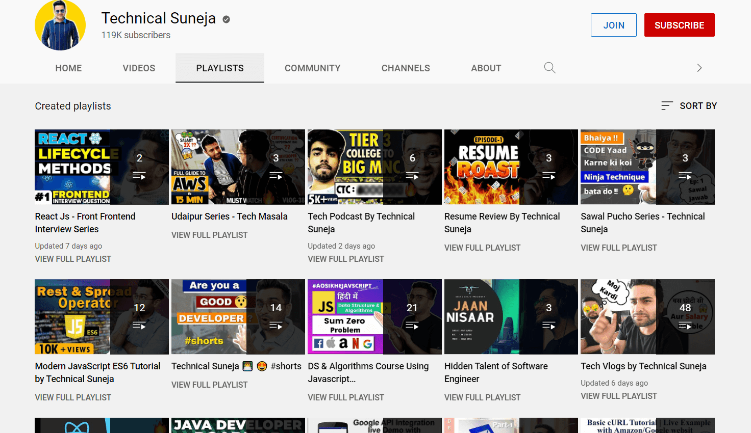The width and height of the screenshot is (751, 433).
Task: Click Technical Suneja #shorts playlist title
Action: click(x=236, y=366)
